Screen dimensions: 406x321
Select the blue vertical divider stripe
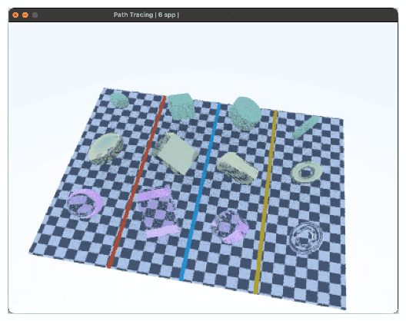pos(201,192)
